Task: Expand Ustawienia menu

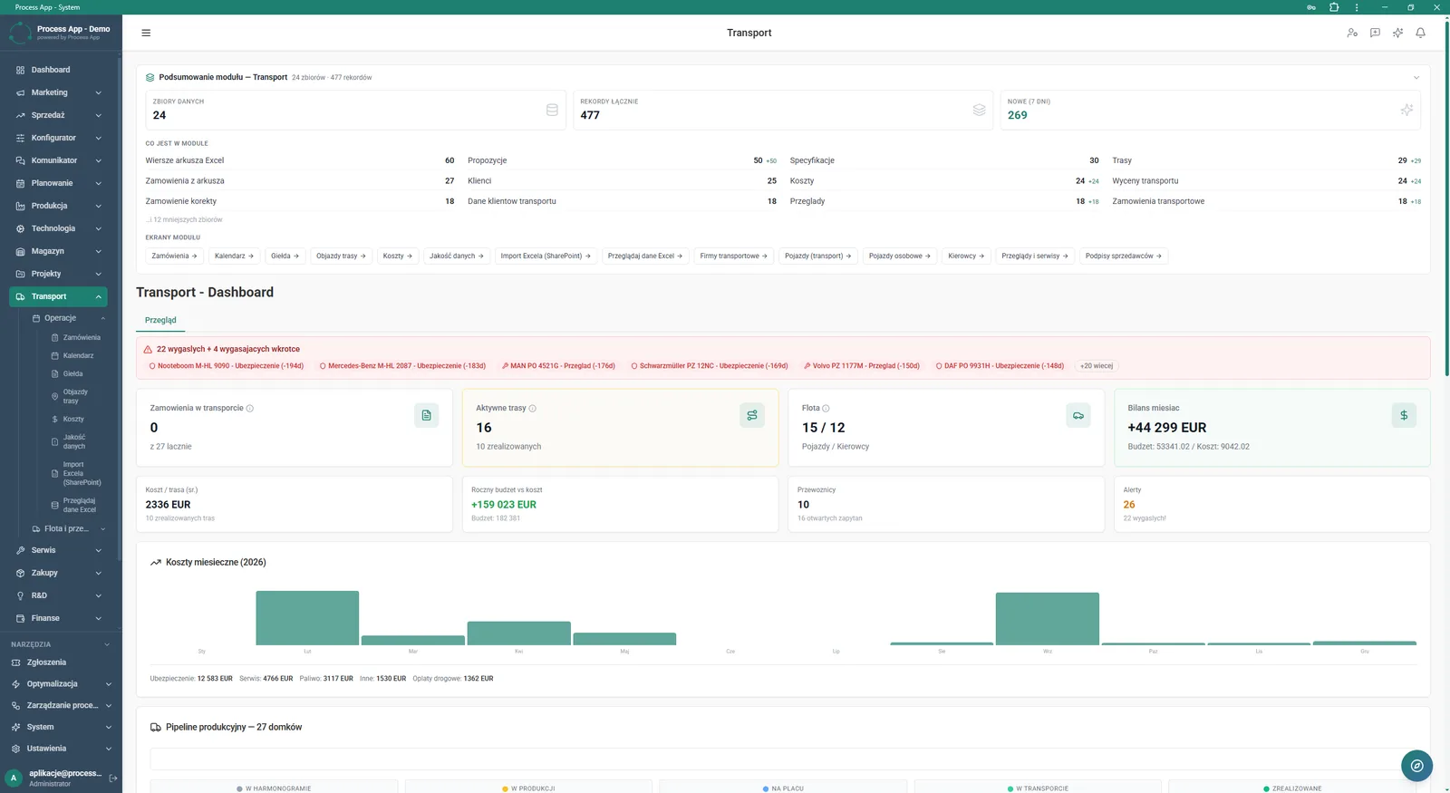Action: [x=61, y=749]
